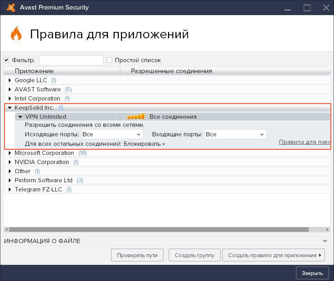
Task: Open the Исходящие порты dropdown
Action: coord(112,134)
